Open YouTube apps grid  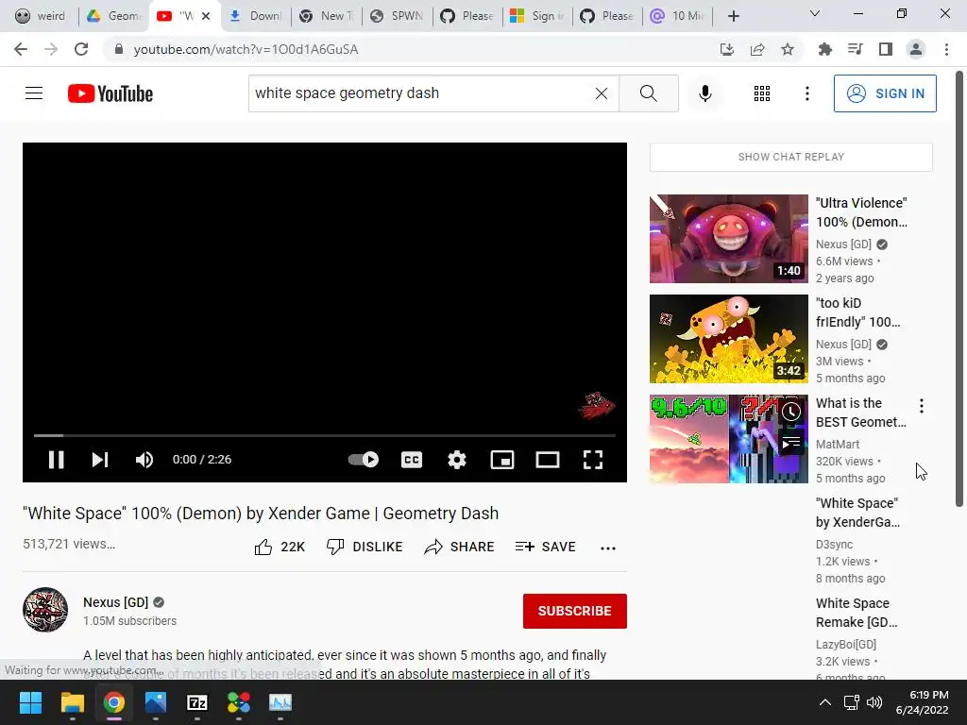[x=762, y=93]
